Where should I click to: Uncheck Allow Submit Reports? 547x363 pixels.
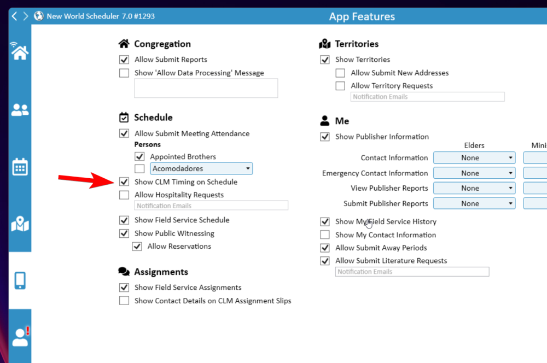click(124, 60)
